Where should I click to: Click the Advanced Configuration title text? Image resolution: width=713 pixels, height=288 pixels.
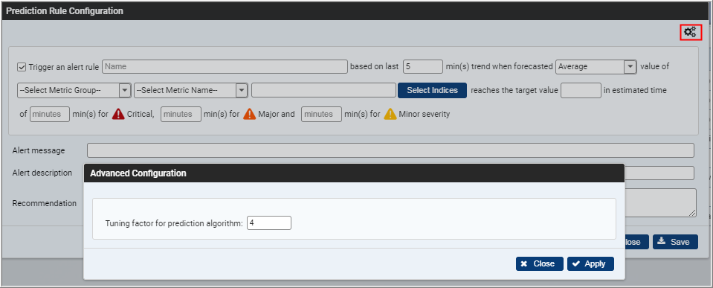pyautogui.click(x=138, y=173)
